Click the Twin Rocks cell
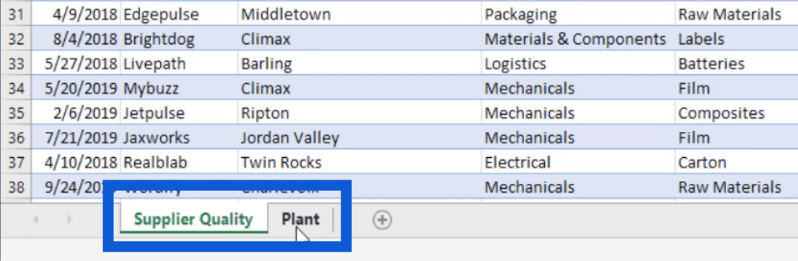798x261 pixels. tap(359, 163)
